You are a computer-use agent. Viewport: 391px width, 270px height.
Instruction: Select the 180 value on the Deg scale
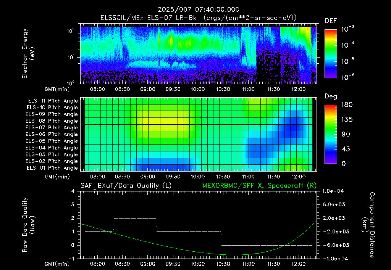(x=347, y=105)
